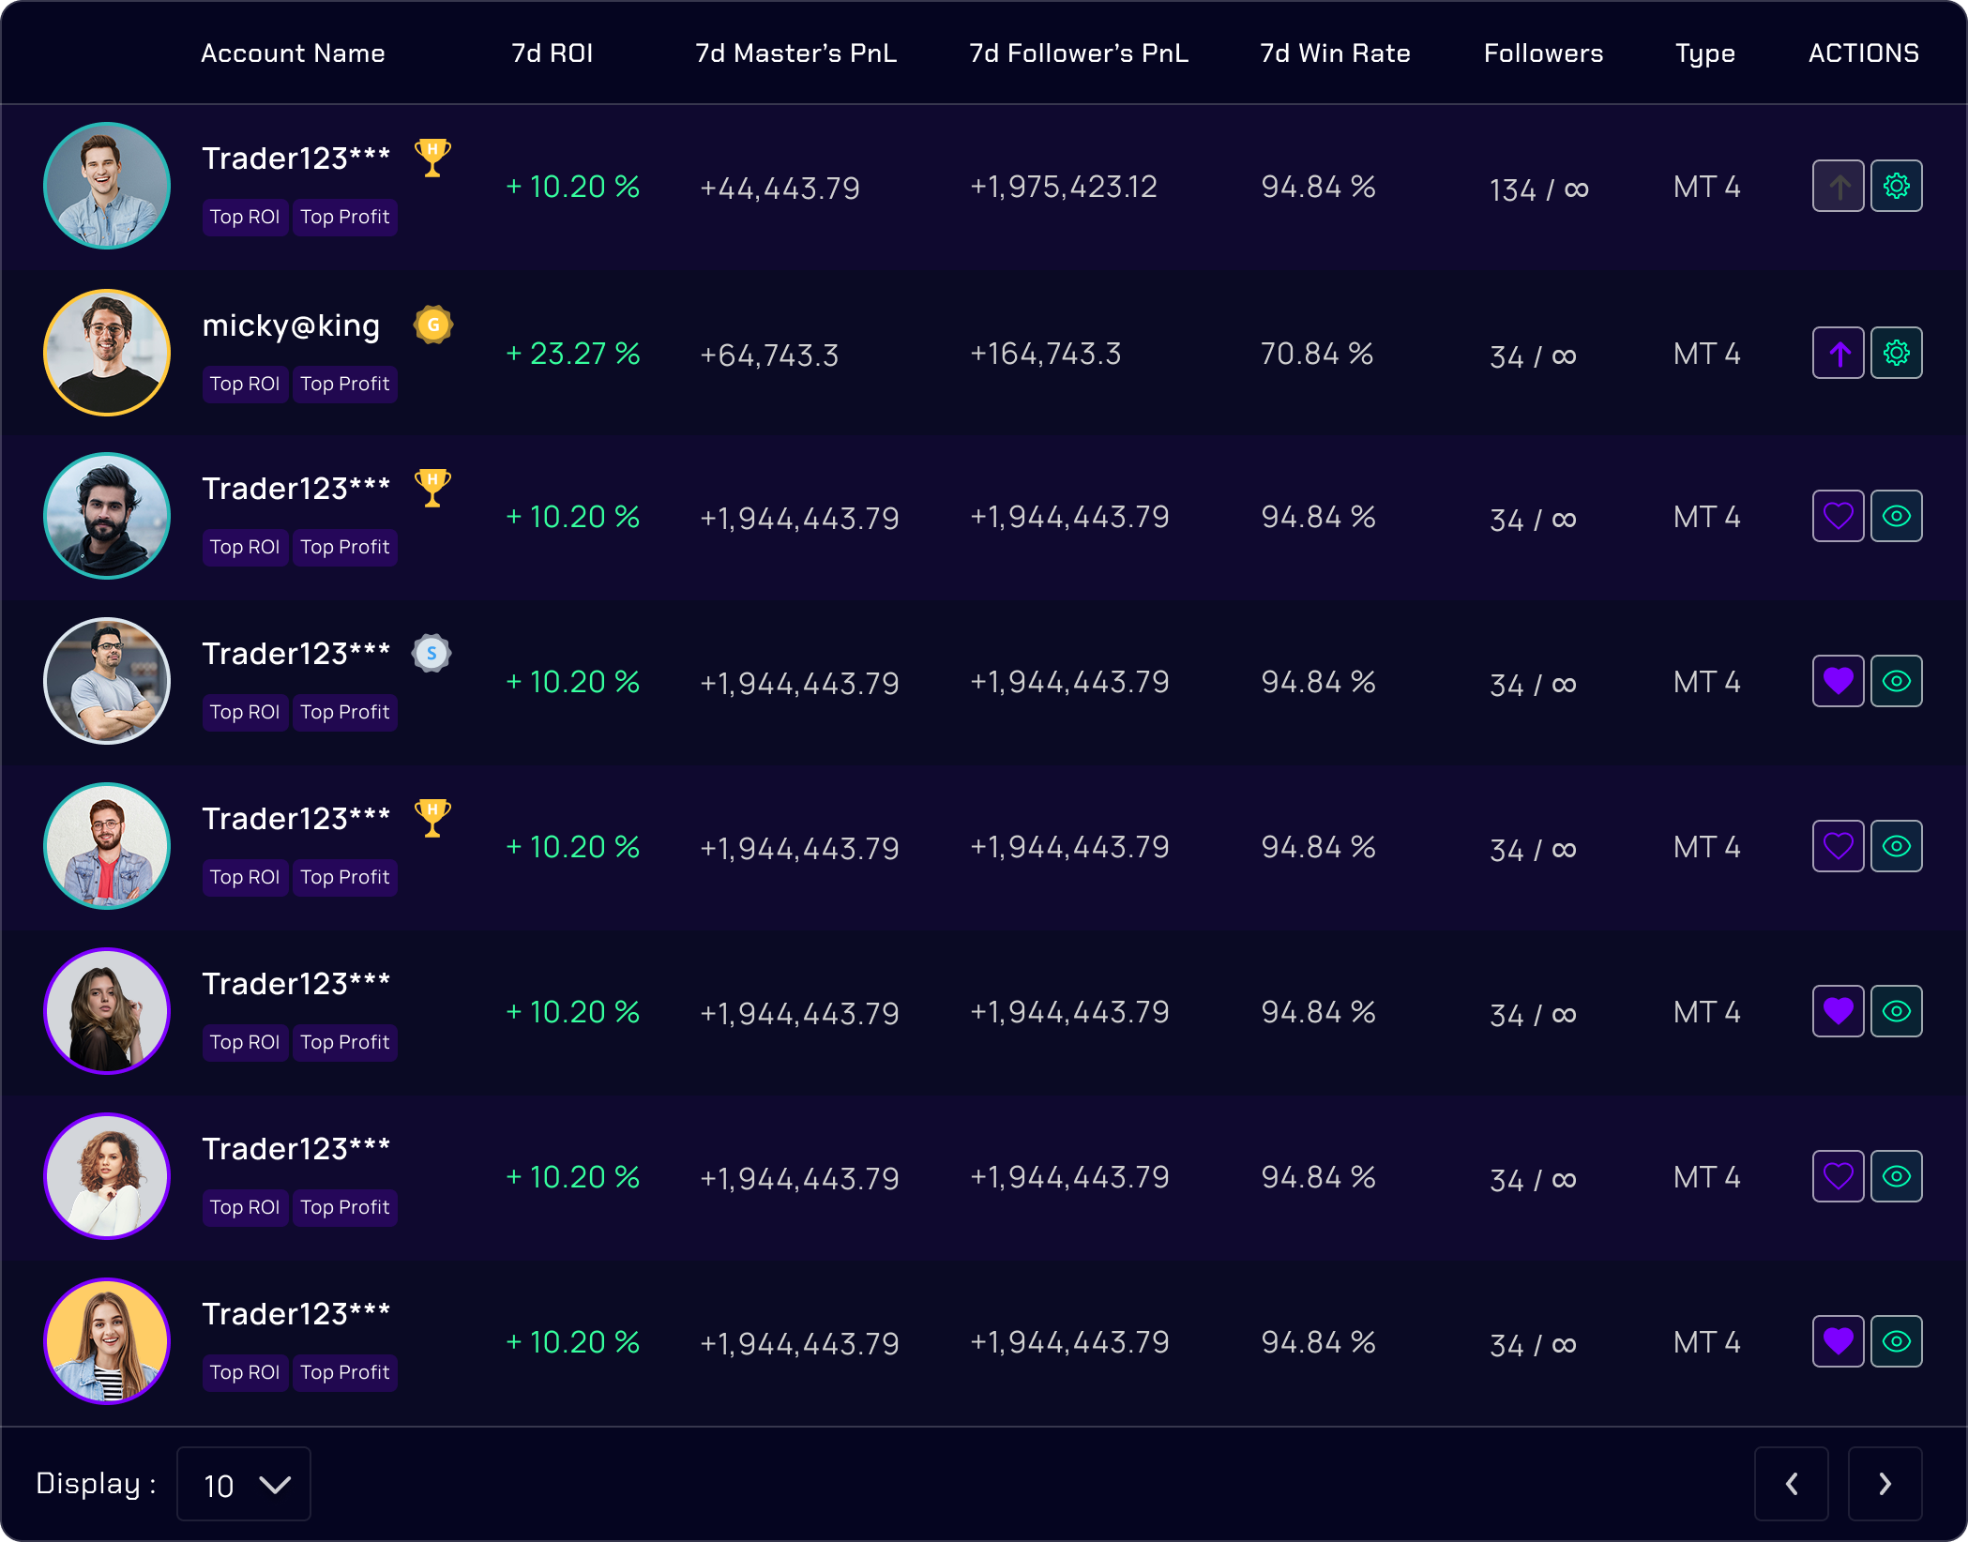Click the 34 / ∞ followers for micky@king
1968x1542 pixels.
coord(1533,356)
